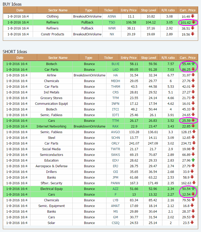Click the red down arrow in the TWTR row
The height and width of the screenshot is (232, 201).
193,149
